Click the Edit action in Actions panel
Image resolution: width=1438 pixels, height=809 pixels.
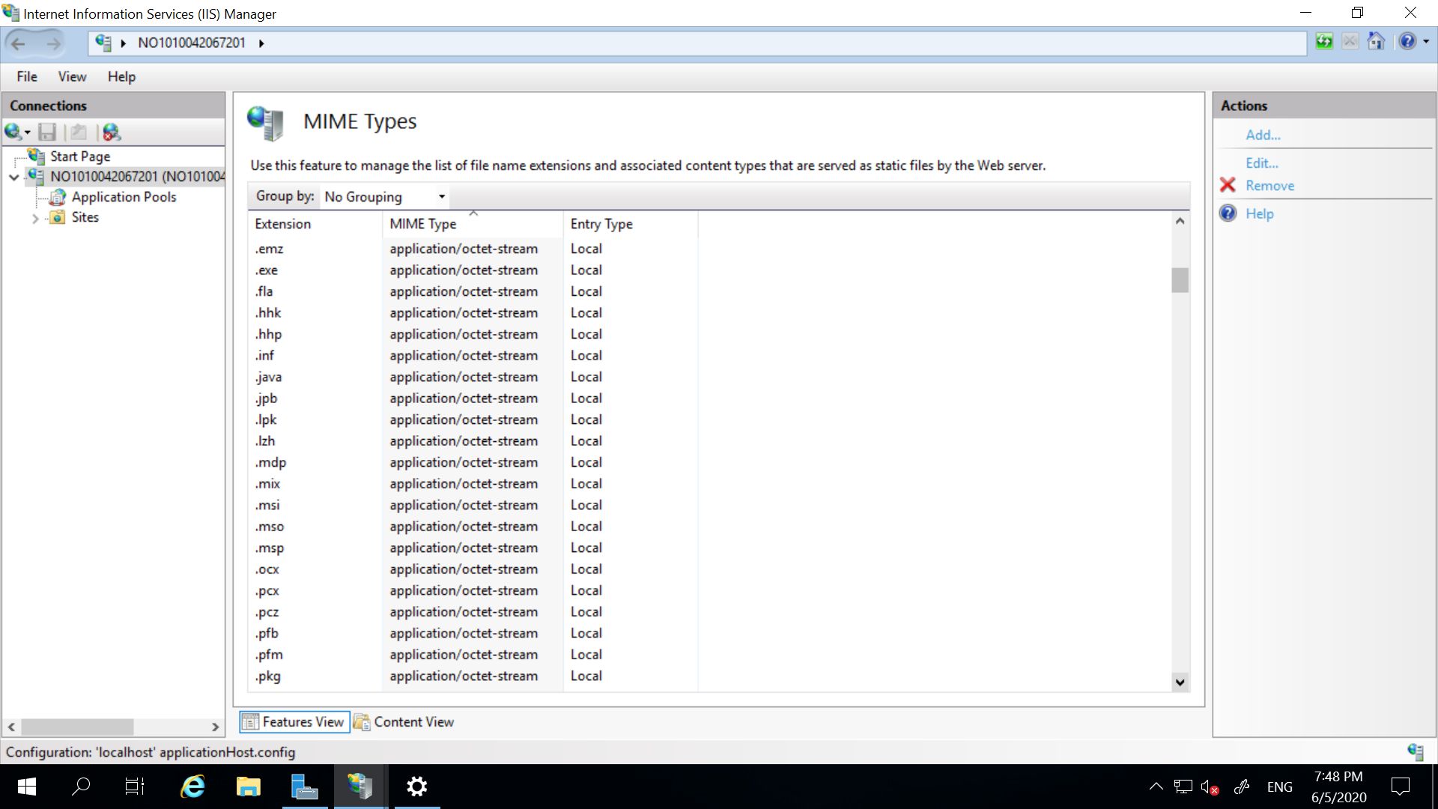(1260, 161)
